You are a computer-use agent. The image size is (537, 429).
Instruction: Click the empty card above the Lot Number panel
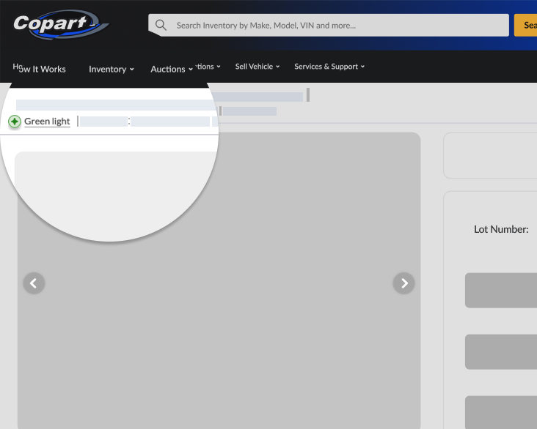(x=492, y=155)
